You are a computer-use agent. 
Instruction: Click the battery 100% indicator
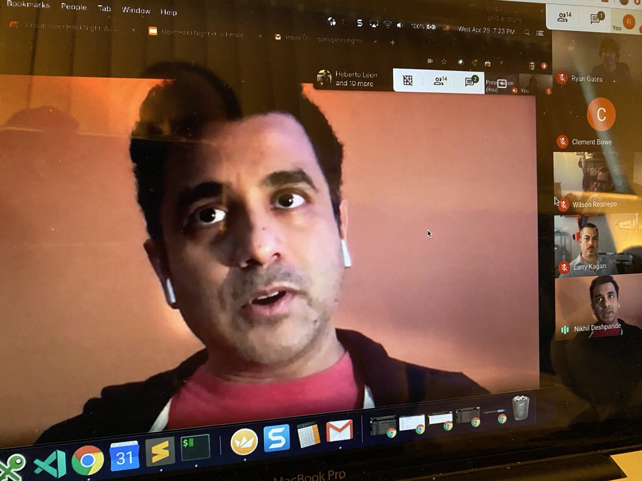click(424, 26)
